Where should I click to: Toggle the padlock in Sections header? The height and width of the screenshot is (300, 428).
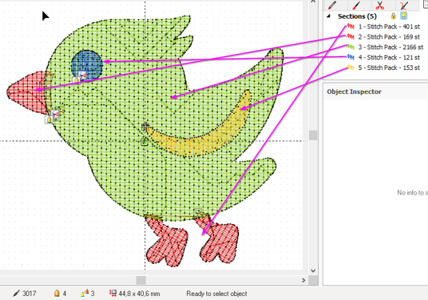coord(393,16)
